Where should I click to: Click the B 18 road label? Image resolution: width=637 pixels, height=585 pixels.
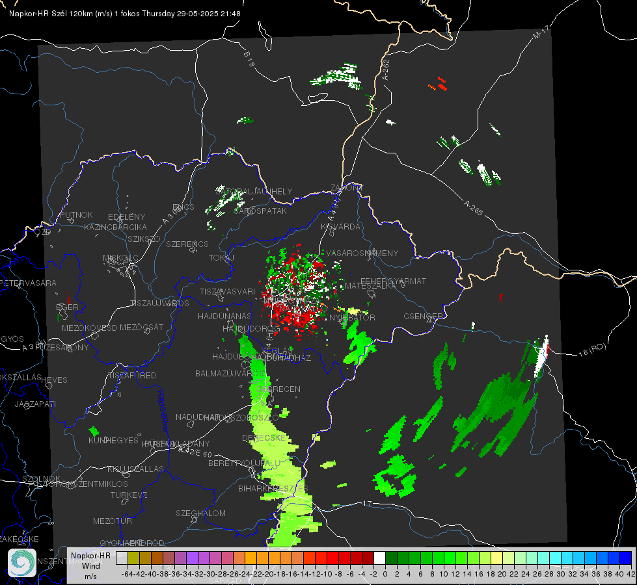tap(249, 59)
